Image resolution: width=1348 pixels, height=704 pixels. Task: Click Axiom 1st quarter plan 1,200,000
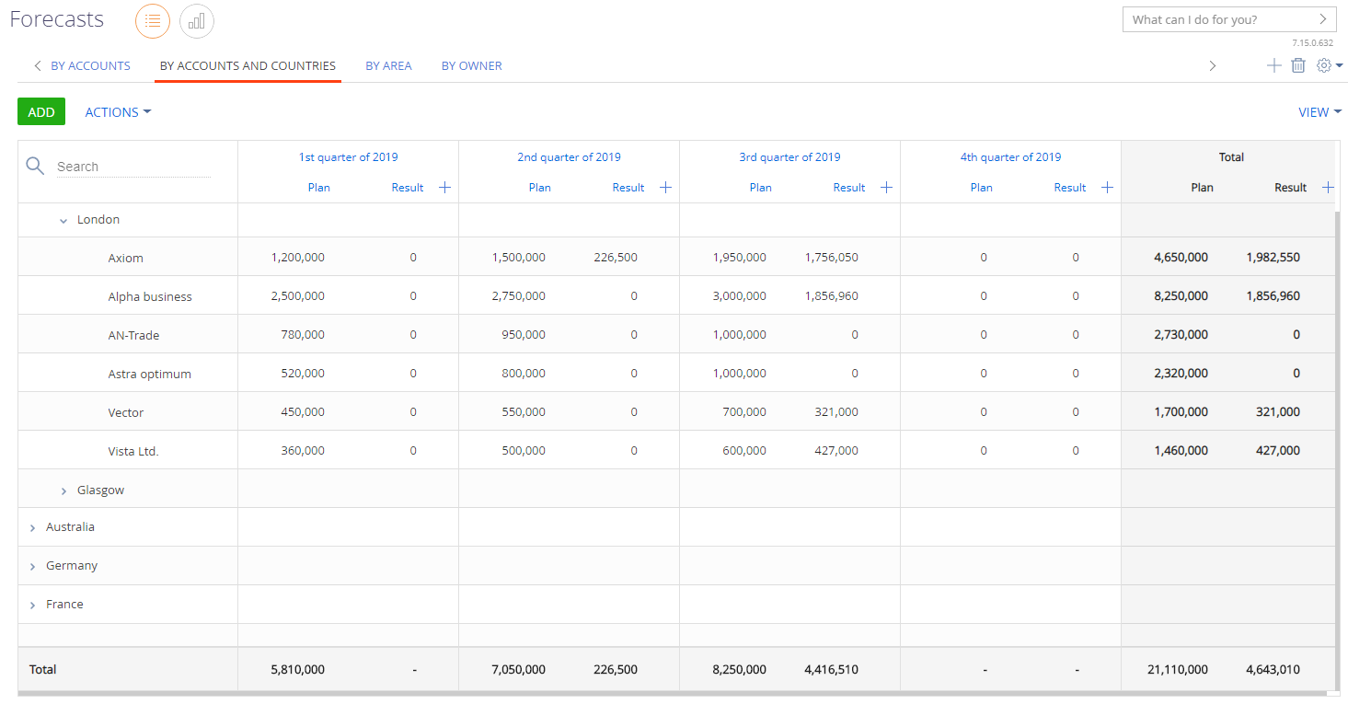tap(298, 258)
